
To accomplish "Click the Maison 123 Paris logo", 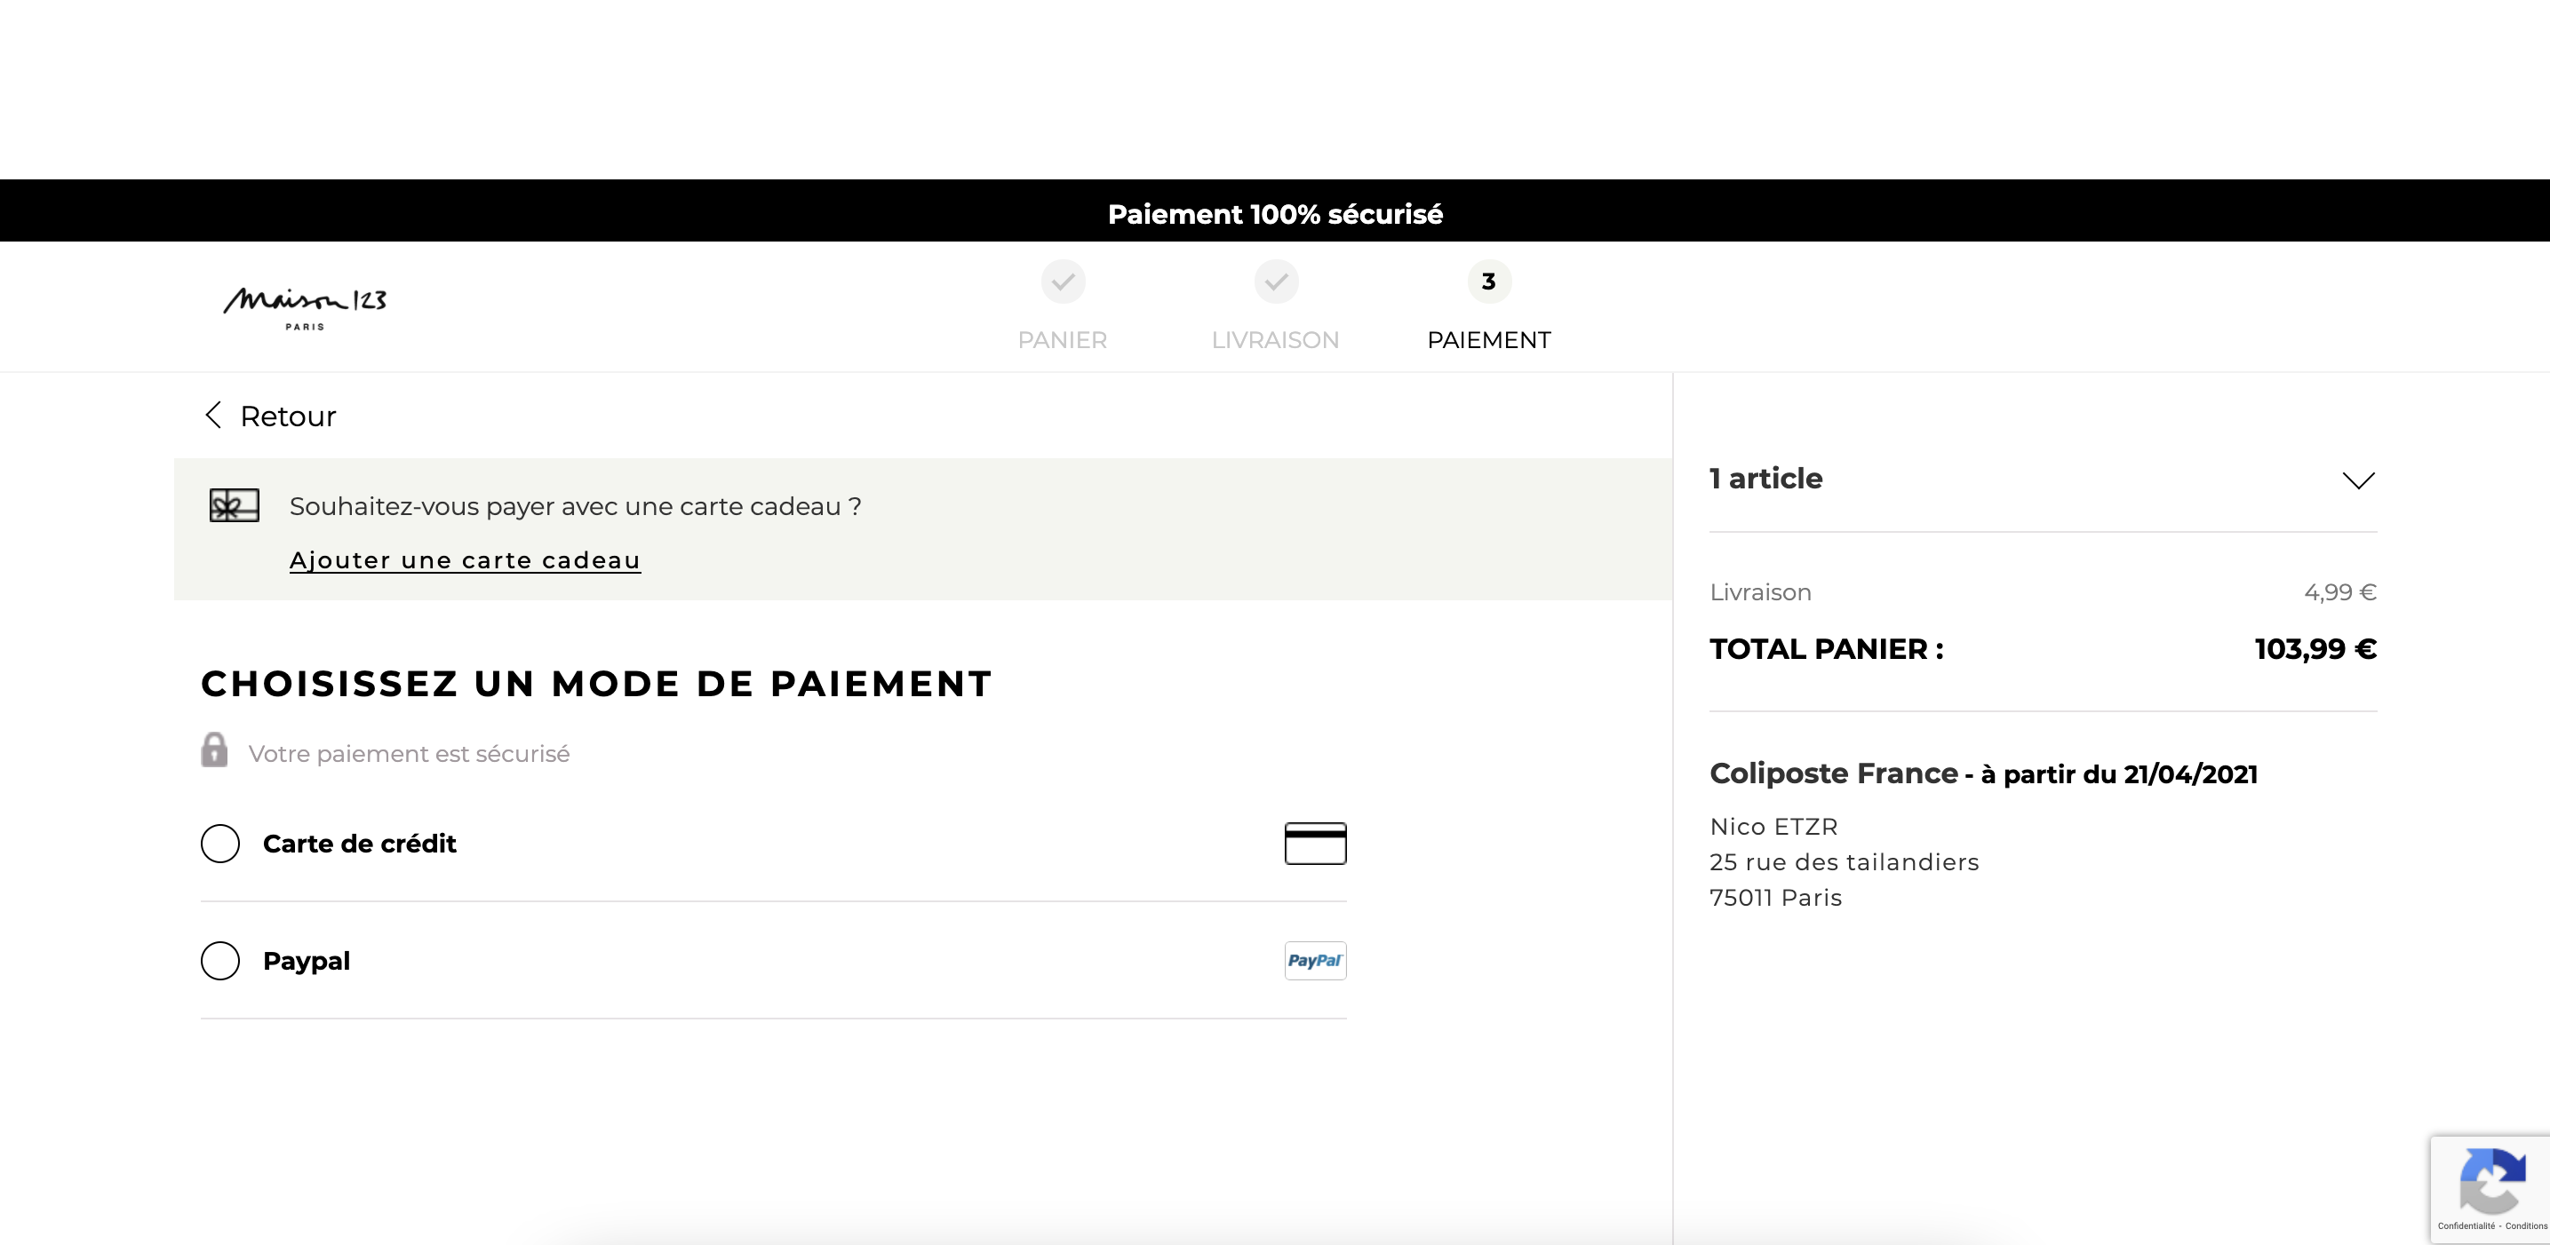I will click(x=305, y=308).
